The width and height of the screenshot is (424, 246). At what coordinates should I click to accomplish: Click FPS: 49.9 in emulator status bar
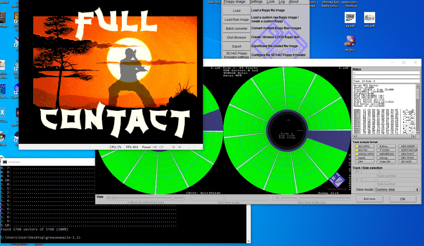click(132, 147)
